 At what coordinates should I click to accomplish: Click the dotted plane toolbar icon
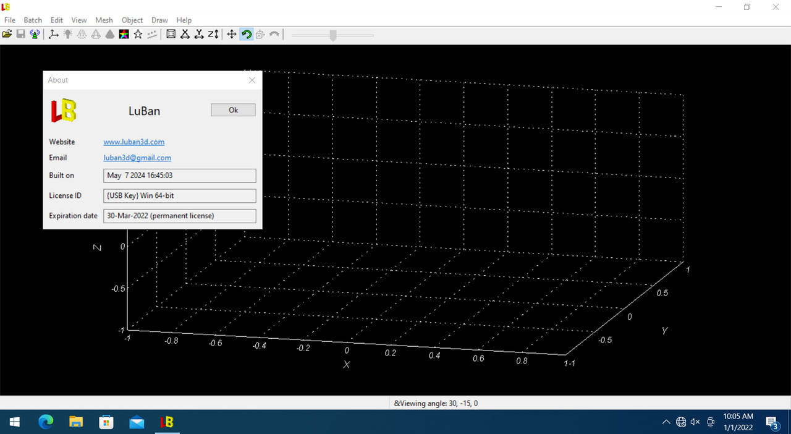(x=151, y=35)
